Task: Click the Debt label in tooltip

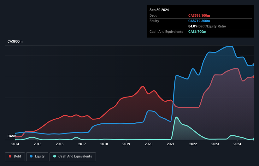Action: click(x=153, y=15)
